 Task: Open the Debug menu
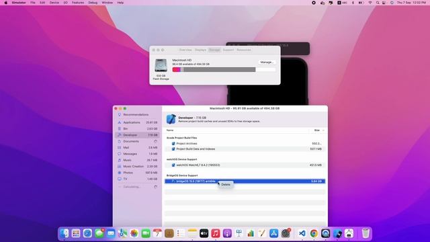tap(93, 3)
